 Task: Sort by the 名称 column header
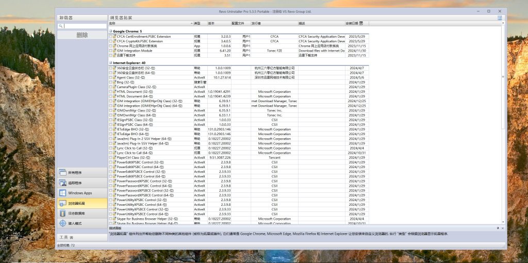click(151, 23)
